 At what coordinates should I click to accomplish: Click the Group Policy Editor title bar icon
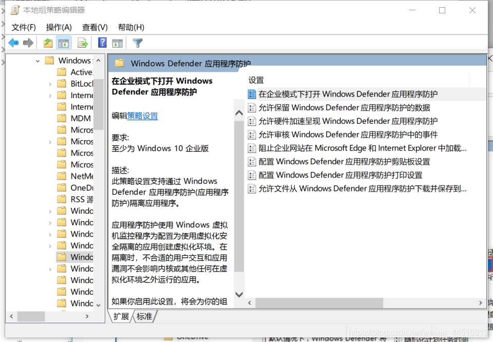click(15, 10)
